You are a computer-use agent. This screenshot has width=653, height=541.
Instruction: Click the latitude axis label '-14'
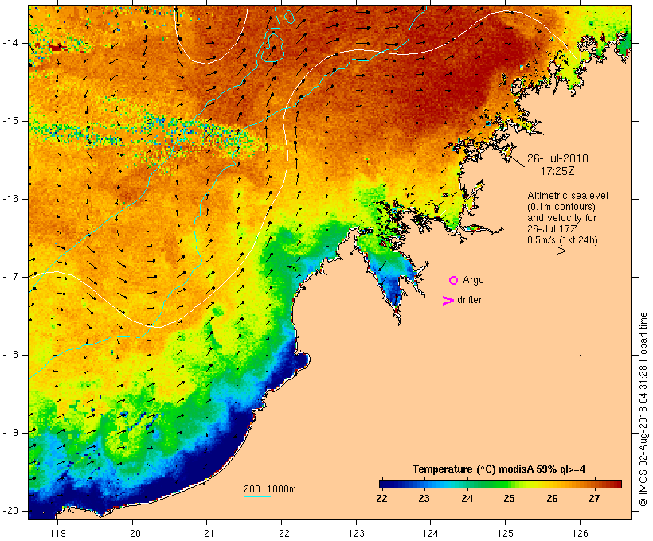pos(10,43)
